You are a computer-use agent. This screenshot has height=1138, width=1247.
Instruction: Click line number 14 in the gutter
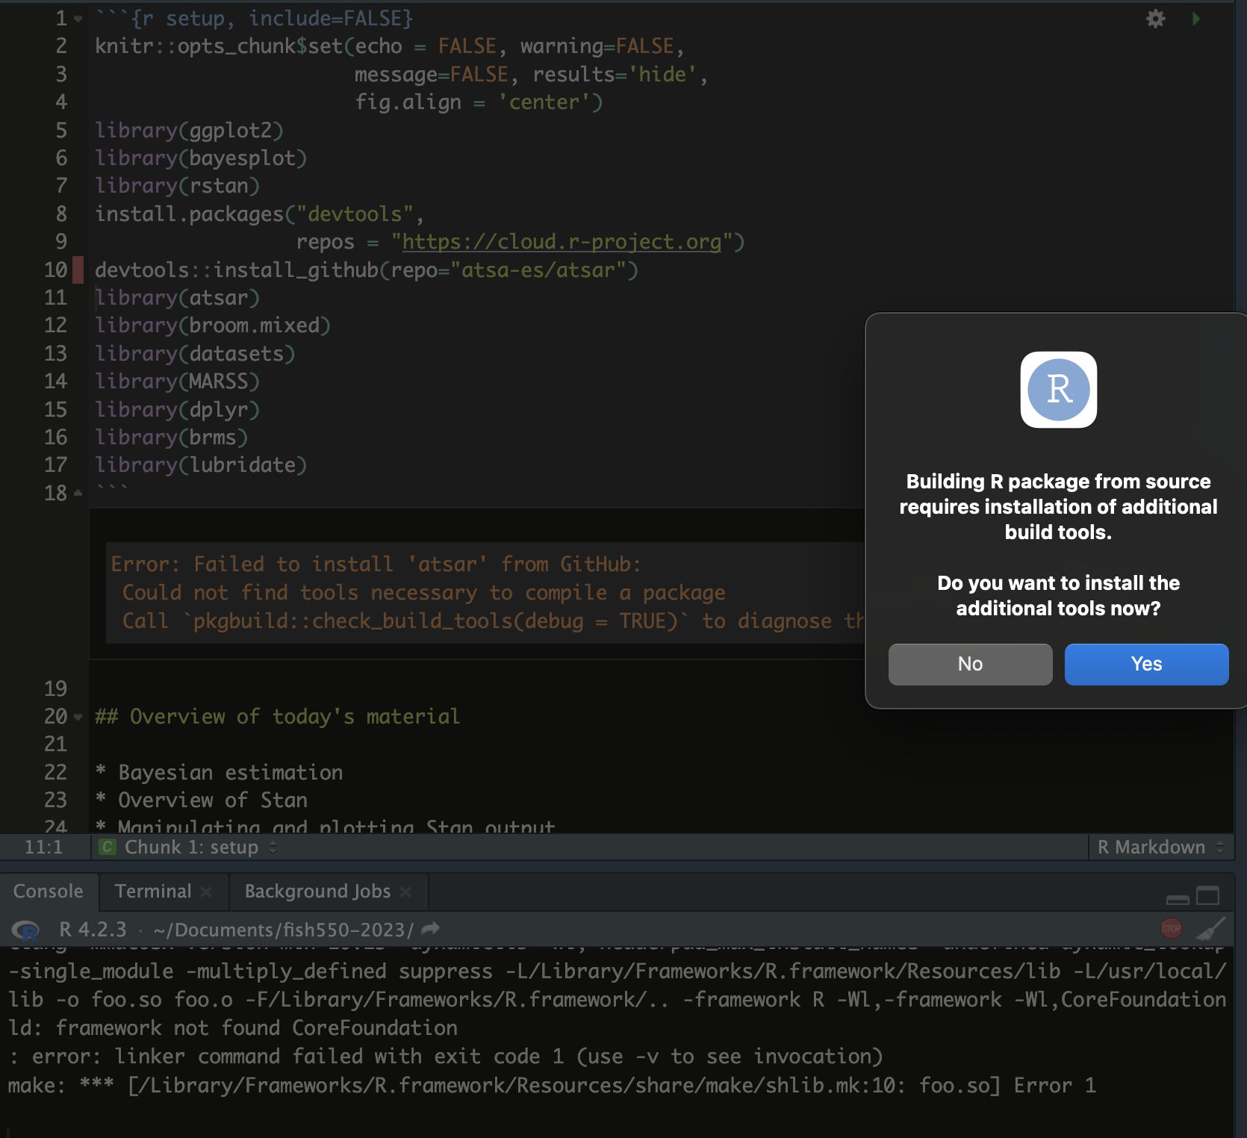pyautogui.click(x=55, y=382)
